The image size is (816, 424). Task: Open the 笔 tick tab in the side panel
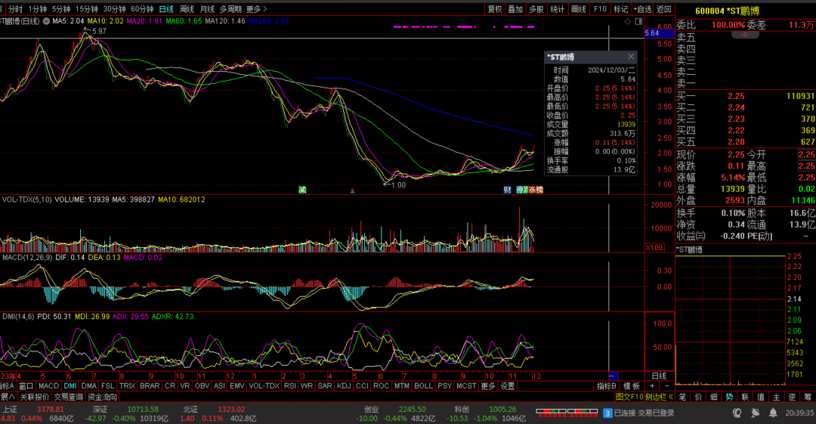point(682,397)
